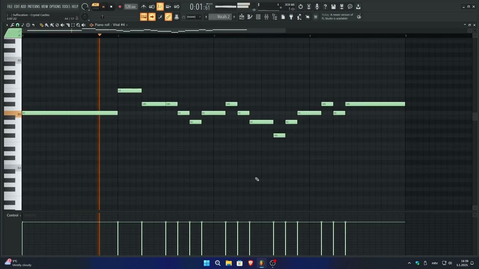This screenshot has height=269, width=479.
Task: Click the B5 piano key
Action: [13, 114]
